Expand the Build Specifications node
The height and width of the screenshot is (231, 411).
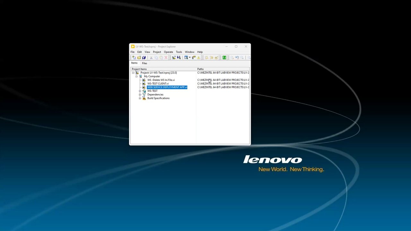(140, 98)
